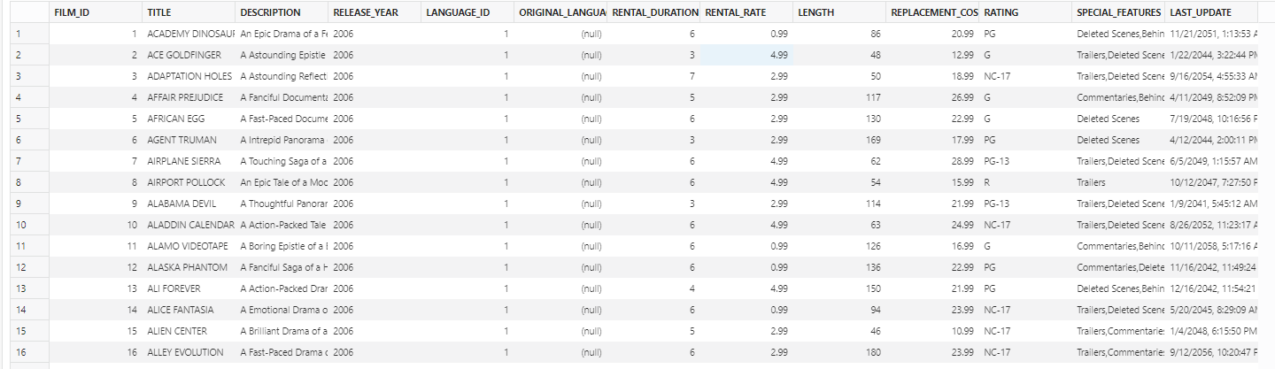Viewport: 1275px width, 369px height.
Task: Select the length value 86
Action: tap(838, 34)
